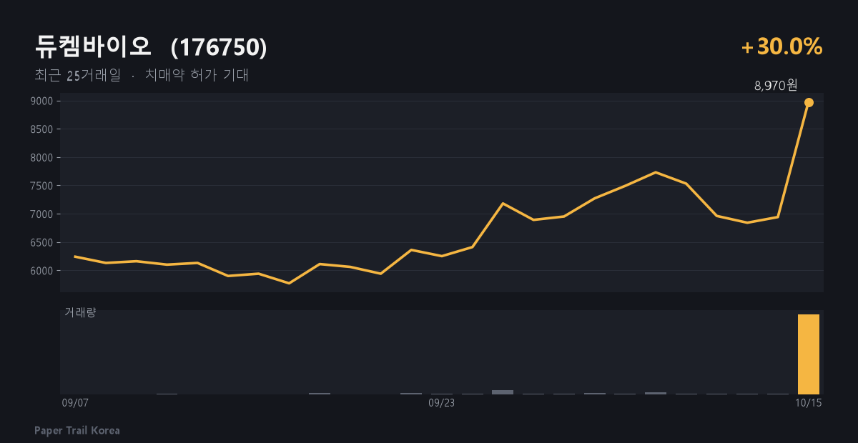Select the ticker code (176750)
The height and width of the screenshot is (443, 858).
coord(219,47)
